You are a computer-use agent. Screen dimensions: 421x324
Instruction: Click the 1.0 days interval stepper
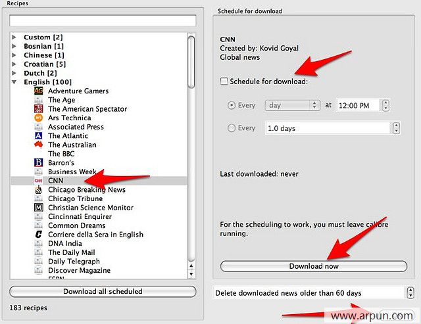coord(396,128)
